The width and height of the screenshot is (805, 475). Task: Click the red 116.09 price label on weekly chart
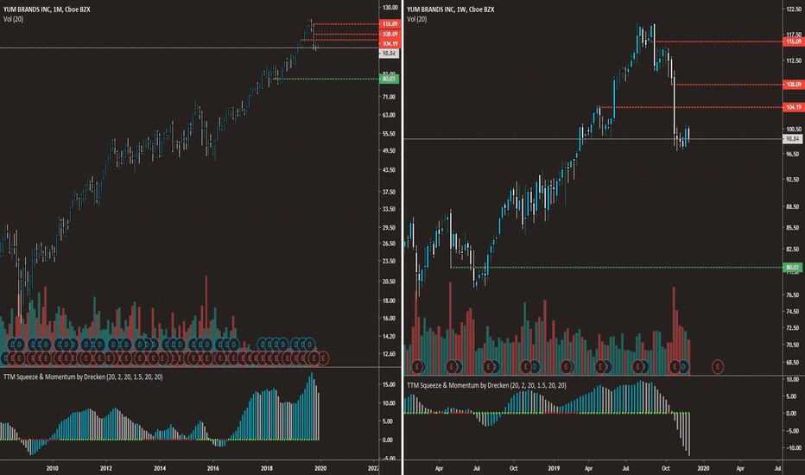793,41
